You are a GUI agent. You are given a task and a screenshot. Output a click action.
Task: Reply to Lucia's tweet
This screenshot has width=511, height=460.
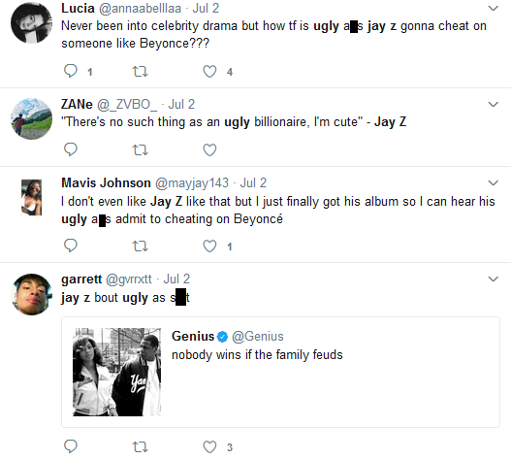click(x=71, y=71)
